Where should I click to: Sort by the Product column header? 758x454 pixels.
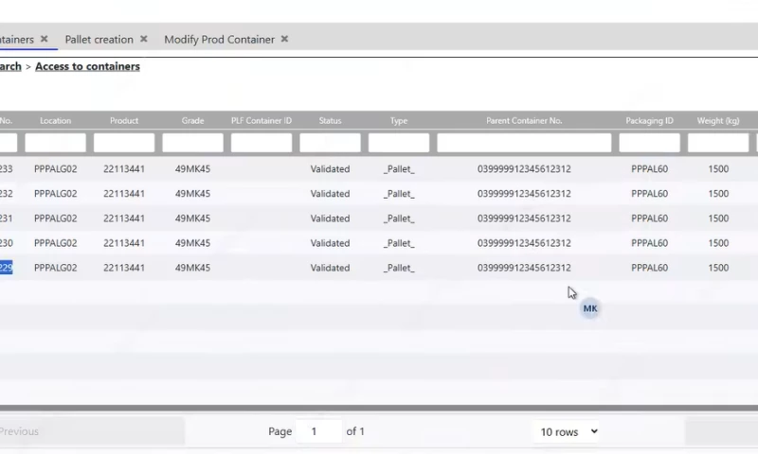124,121
